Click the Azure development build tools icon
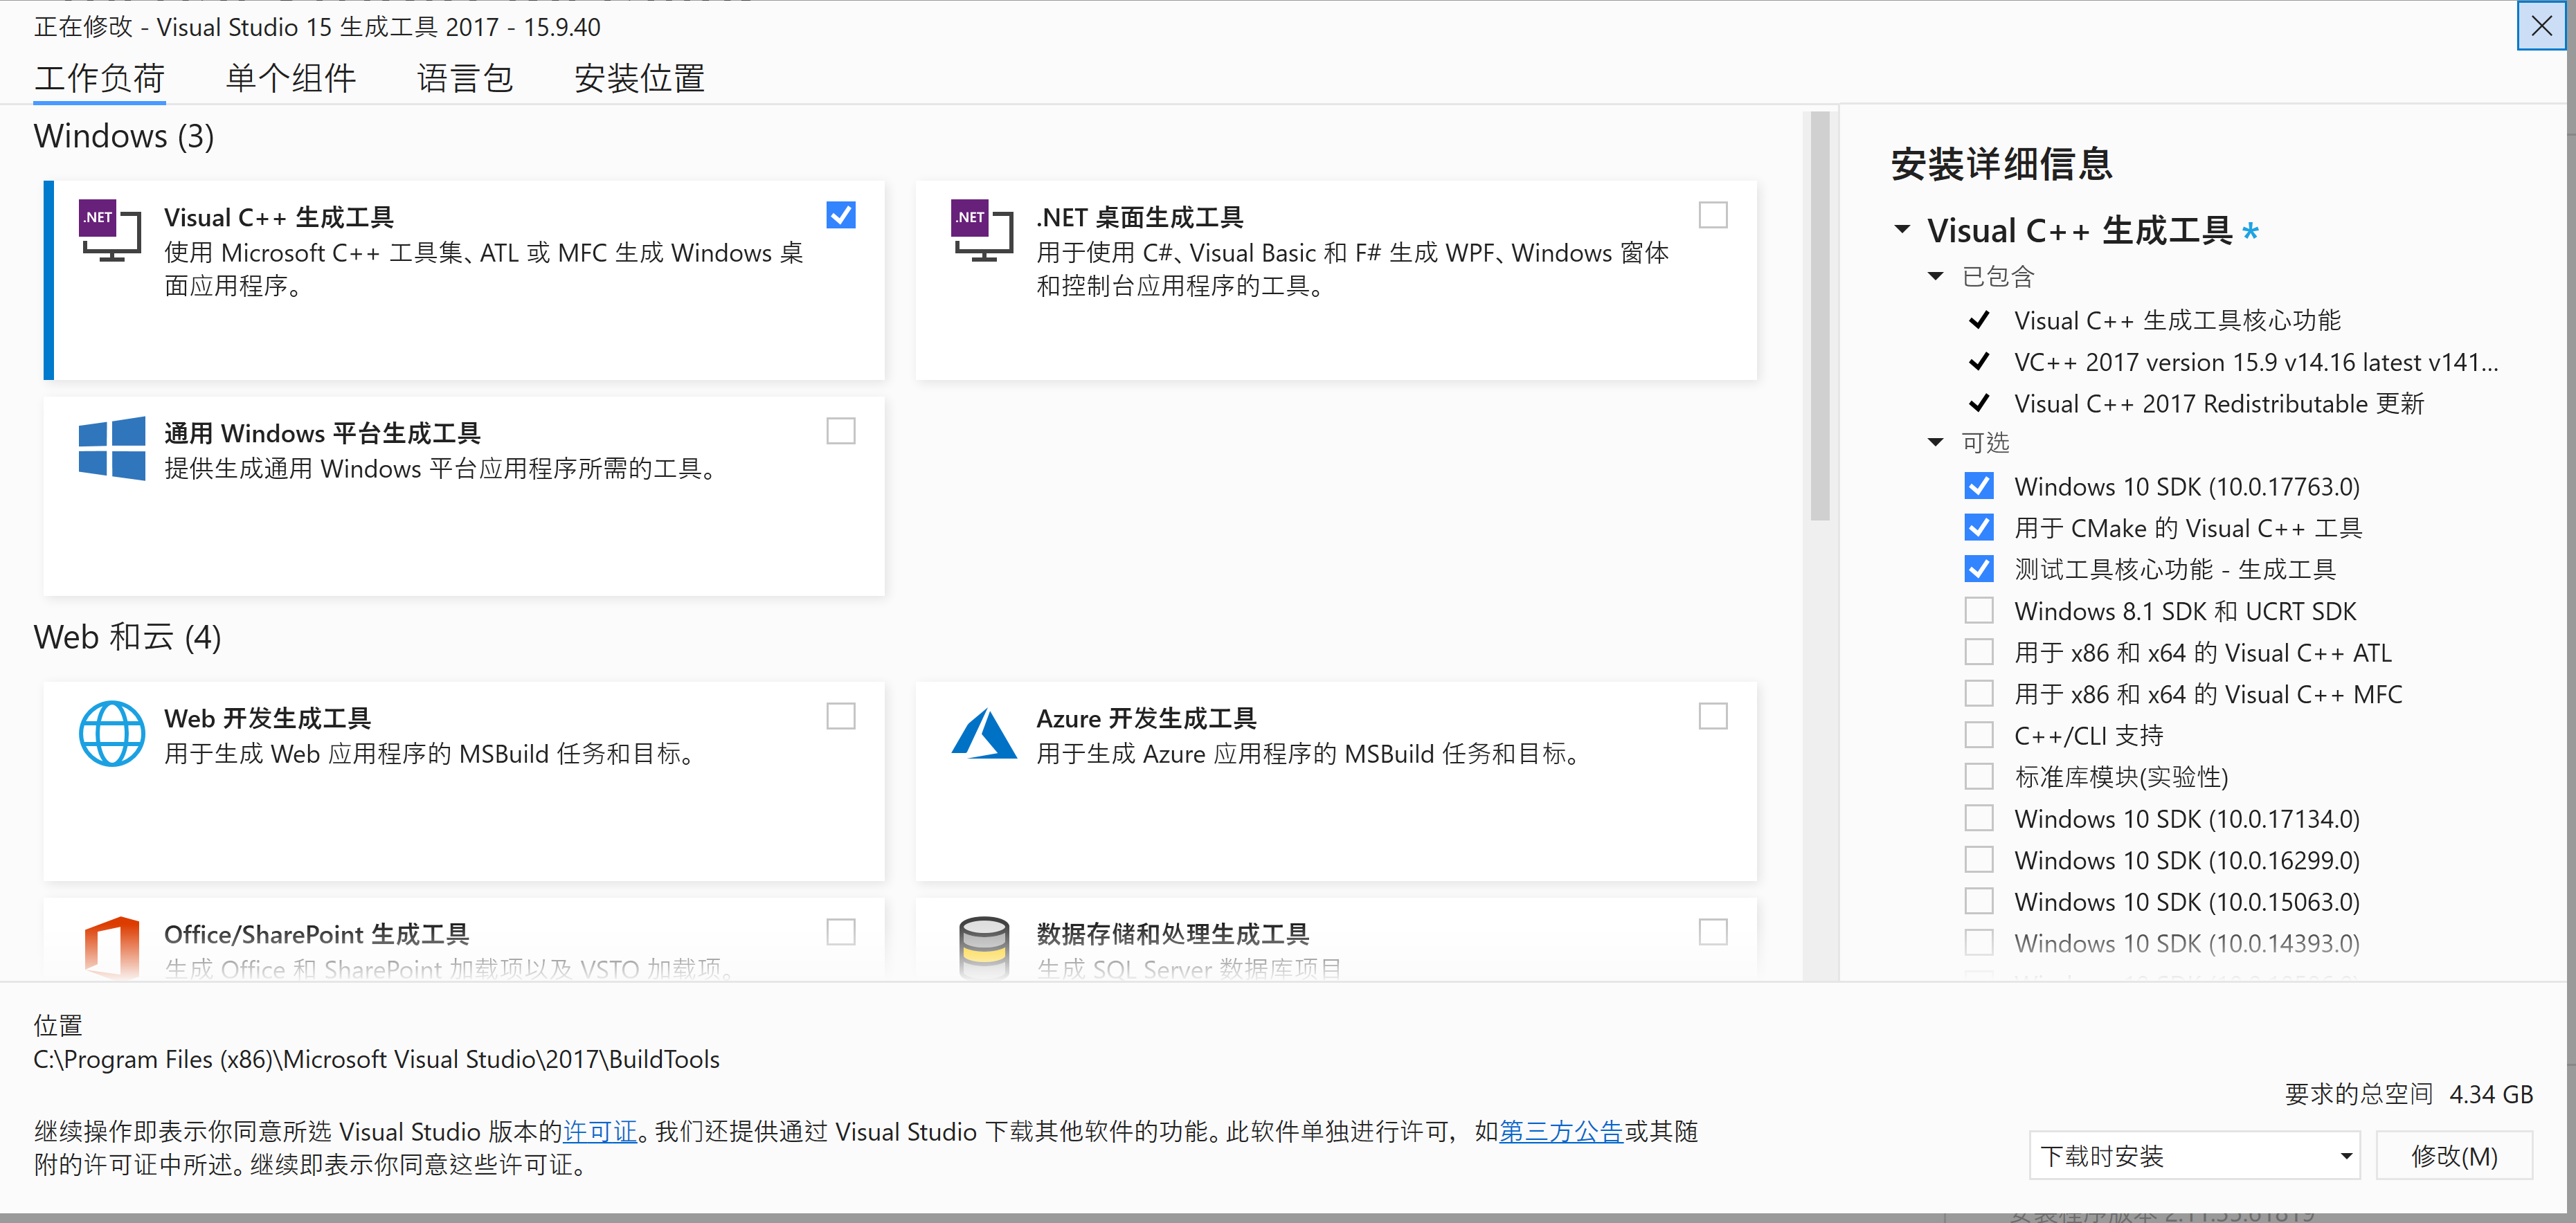 [x=983, y=733]
